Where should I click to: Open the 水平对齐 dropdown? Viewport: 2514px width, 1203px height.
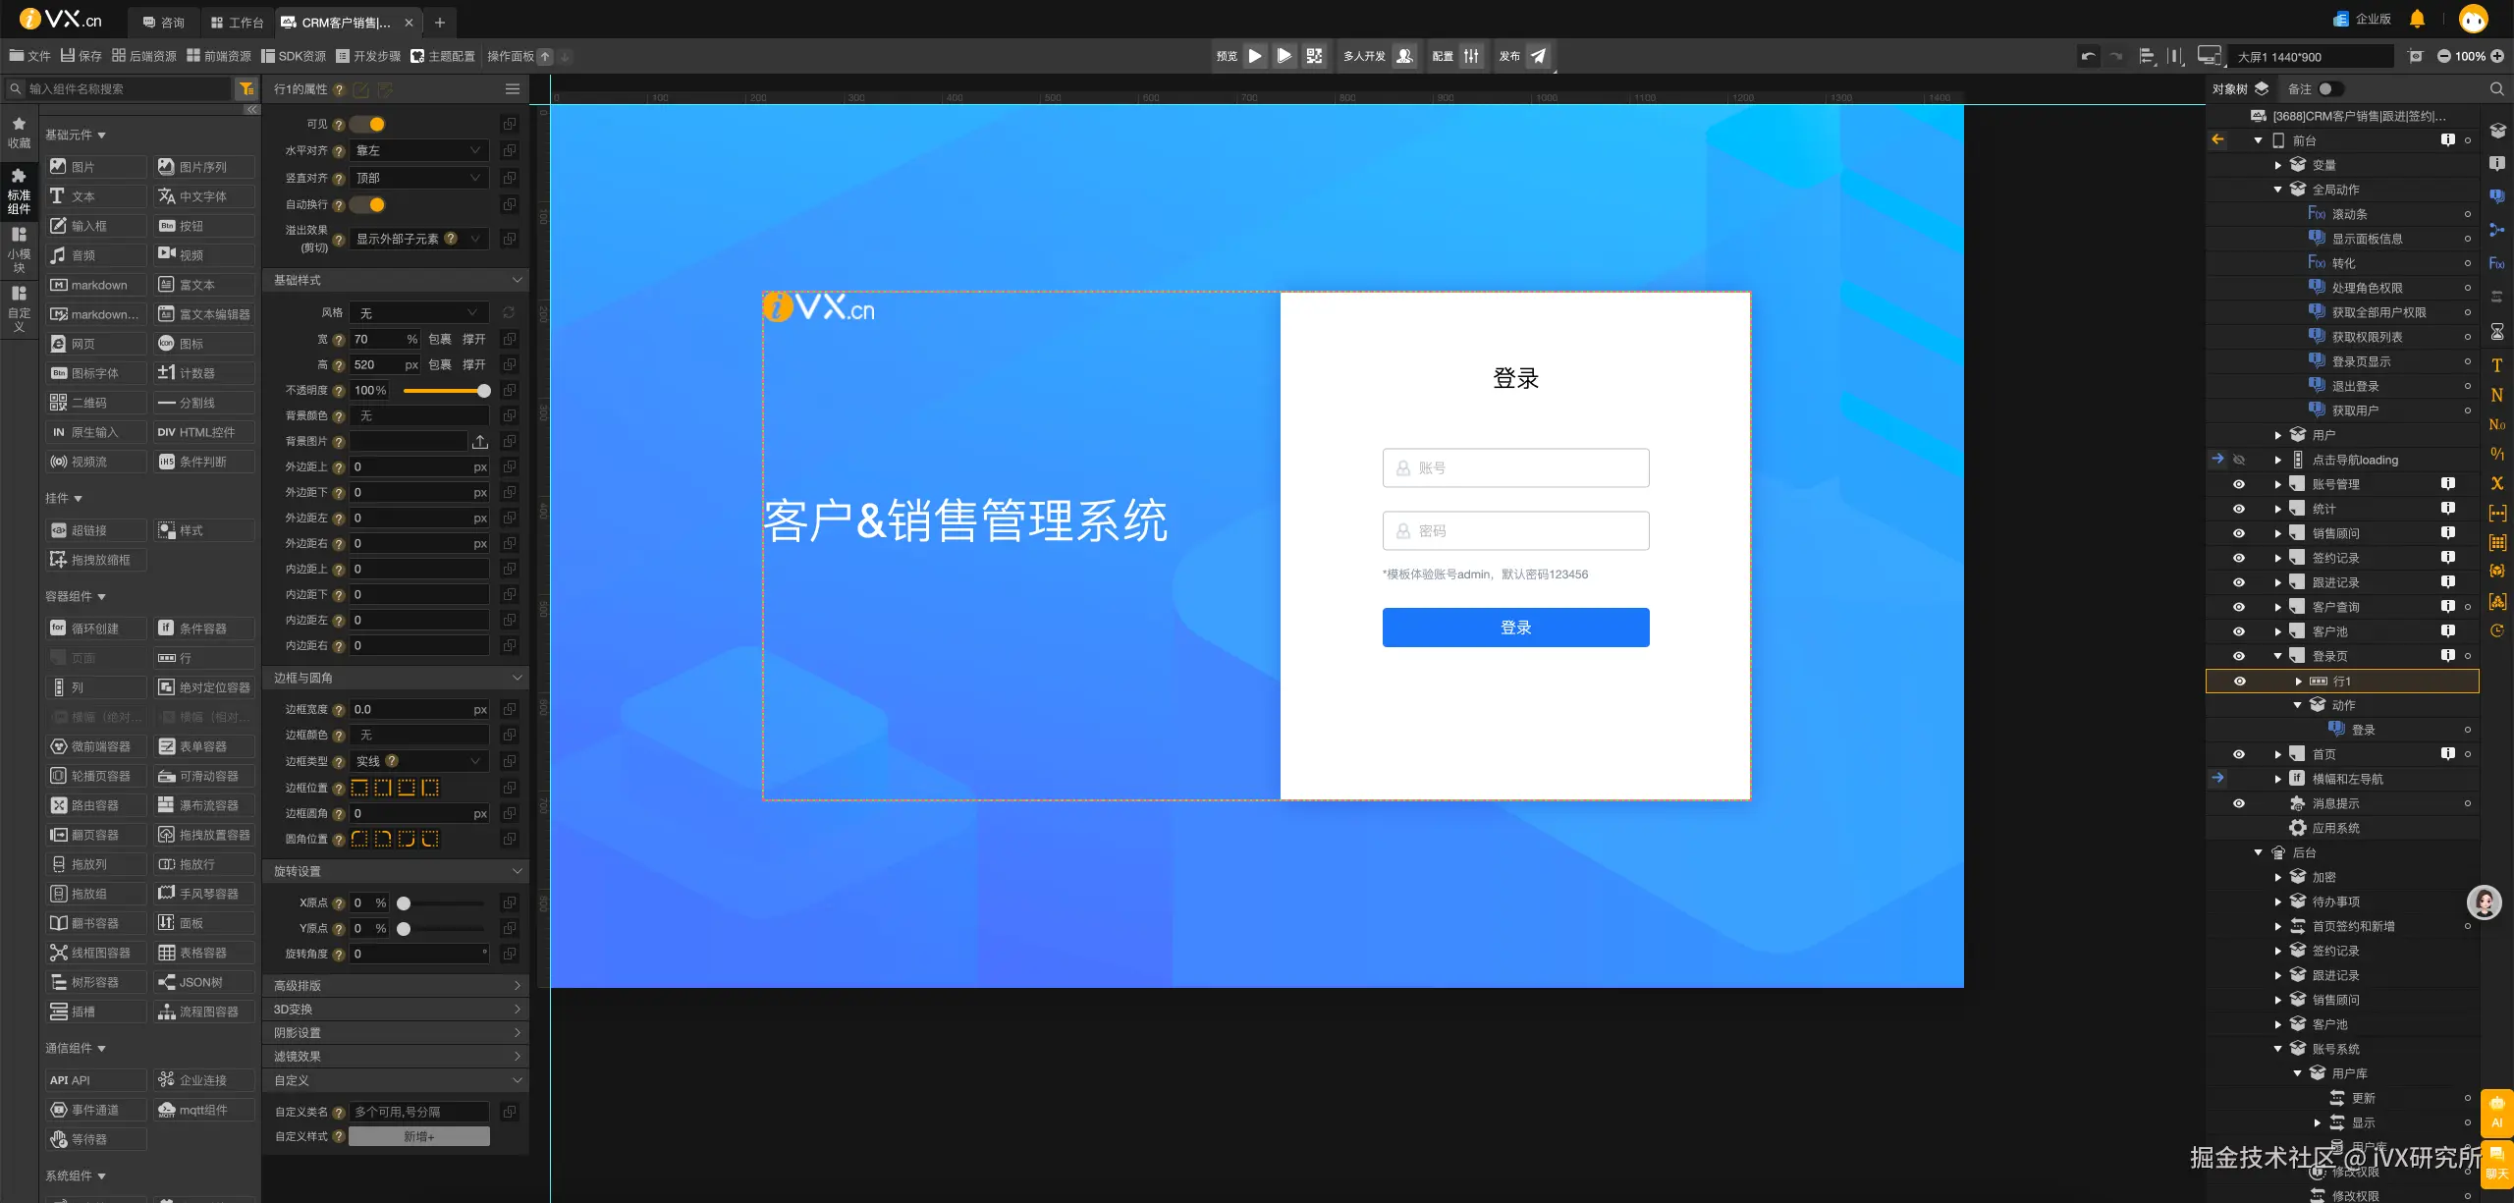coord(418,150)
